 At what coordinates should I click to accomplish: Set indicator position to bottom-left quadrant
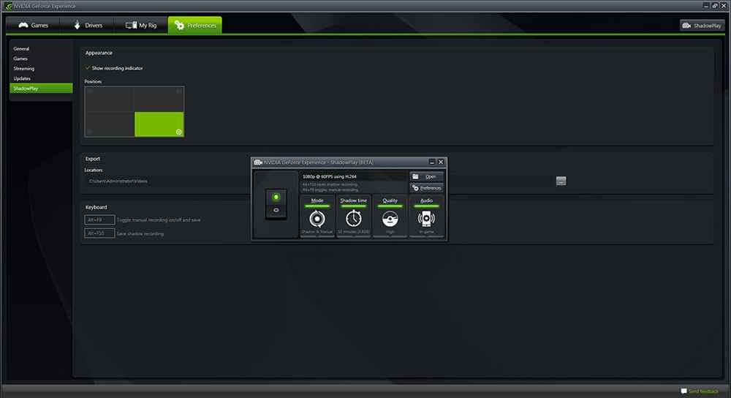[x=110, y=124]
